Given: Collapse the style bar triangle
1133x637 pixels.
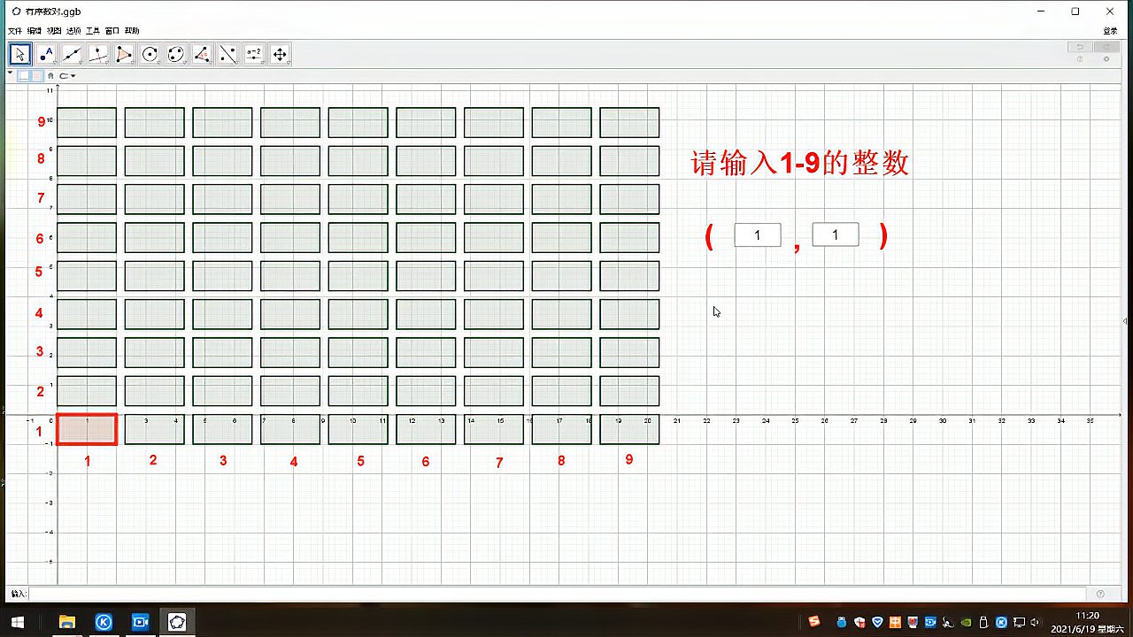Looking at the screenshot, I should pos(10,74).
